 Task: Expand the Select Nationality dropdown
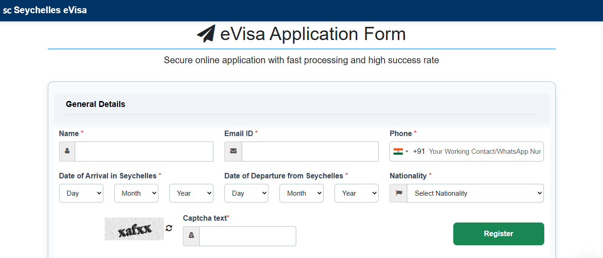point(475,193)
